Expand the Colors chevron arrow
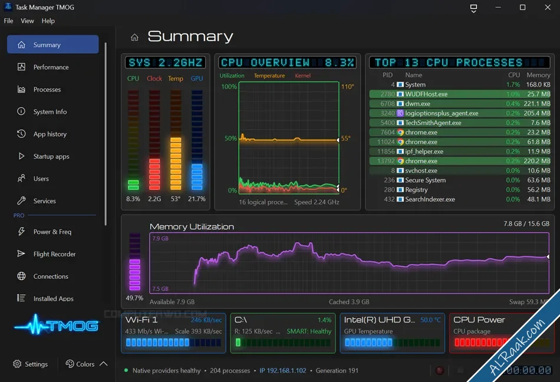The height and width of the screenshot is (382, 560). tap(104, 364)
